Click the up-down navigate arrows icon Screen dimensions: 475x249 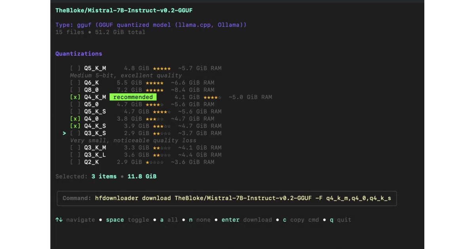tap(59, 220)
